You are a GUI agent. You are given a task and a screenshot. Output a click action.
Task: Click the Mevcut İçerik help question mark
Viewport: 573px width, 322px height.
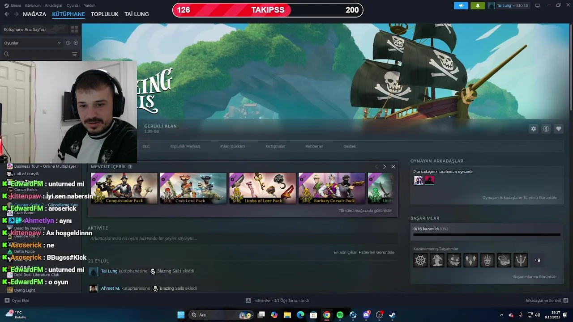[x=130, y=167]
